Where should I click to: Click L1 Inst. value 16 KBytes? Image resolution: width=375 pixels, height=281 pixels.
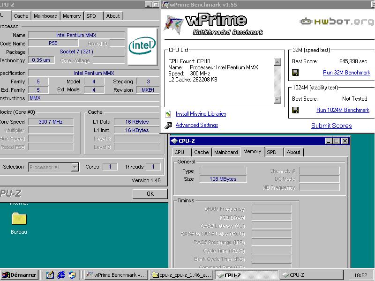137,130
